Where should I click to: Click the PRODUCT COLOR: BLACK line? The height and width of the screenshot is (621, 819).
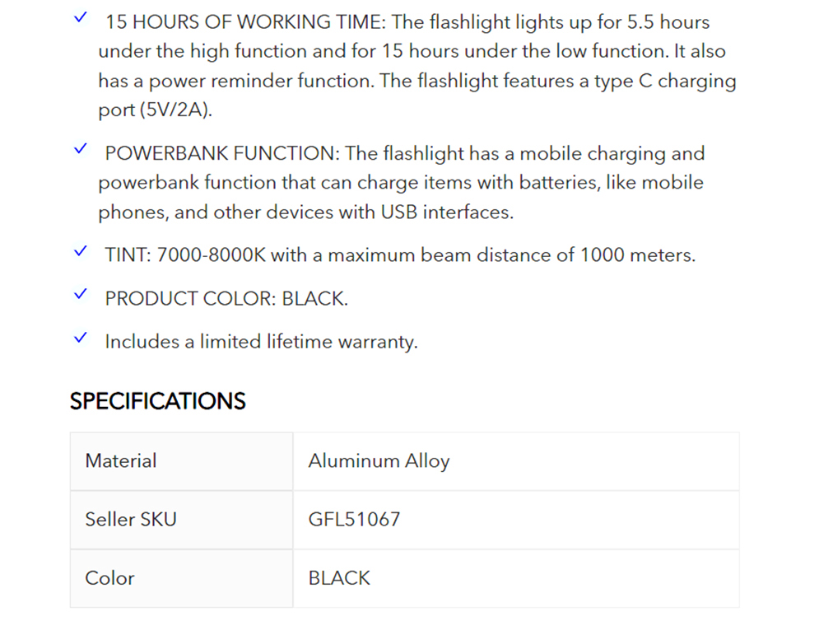tap(226, 298)
